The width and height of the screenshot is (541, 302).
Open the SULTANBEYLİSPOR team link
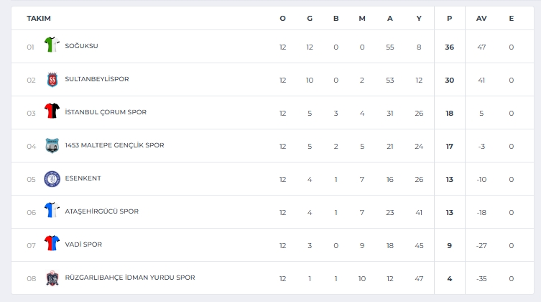97,79
